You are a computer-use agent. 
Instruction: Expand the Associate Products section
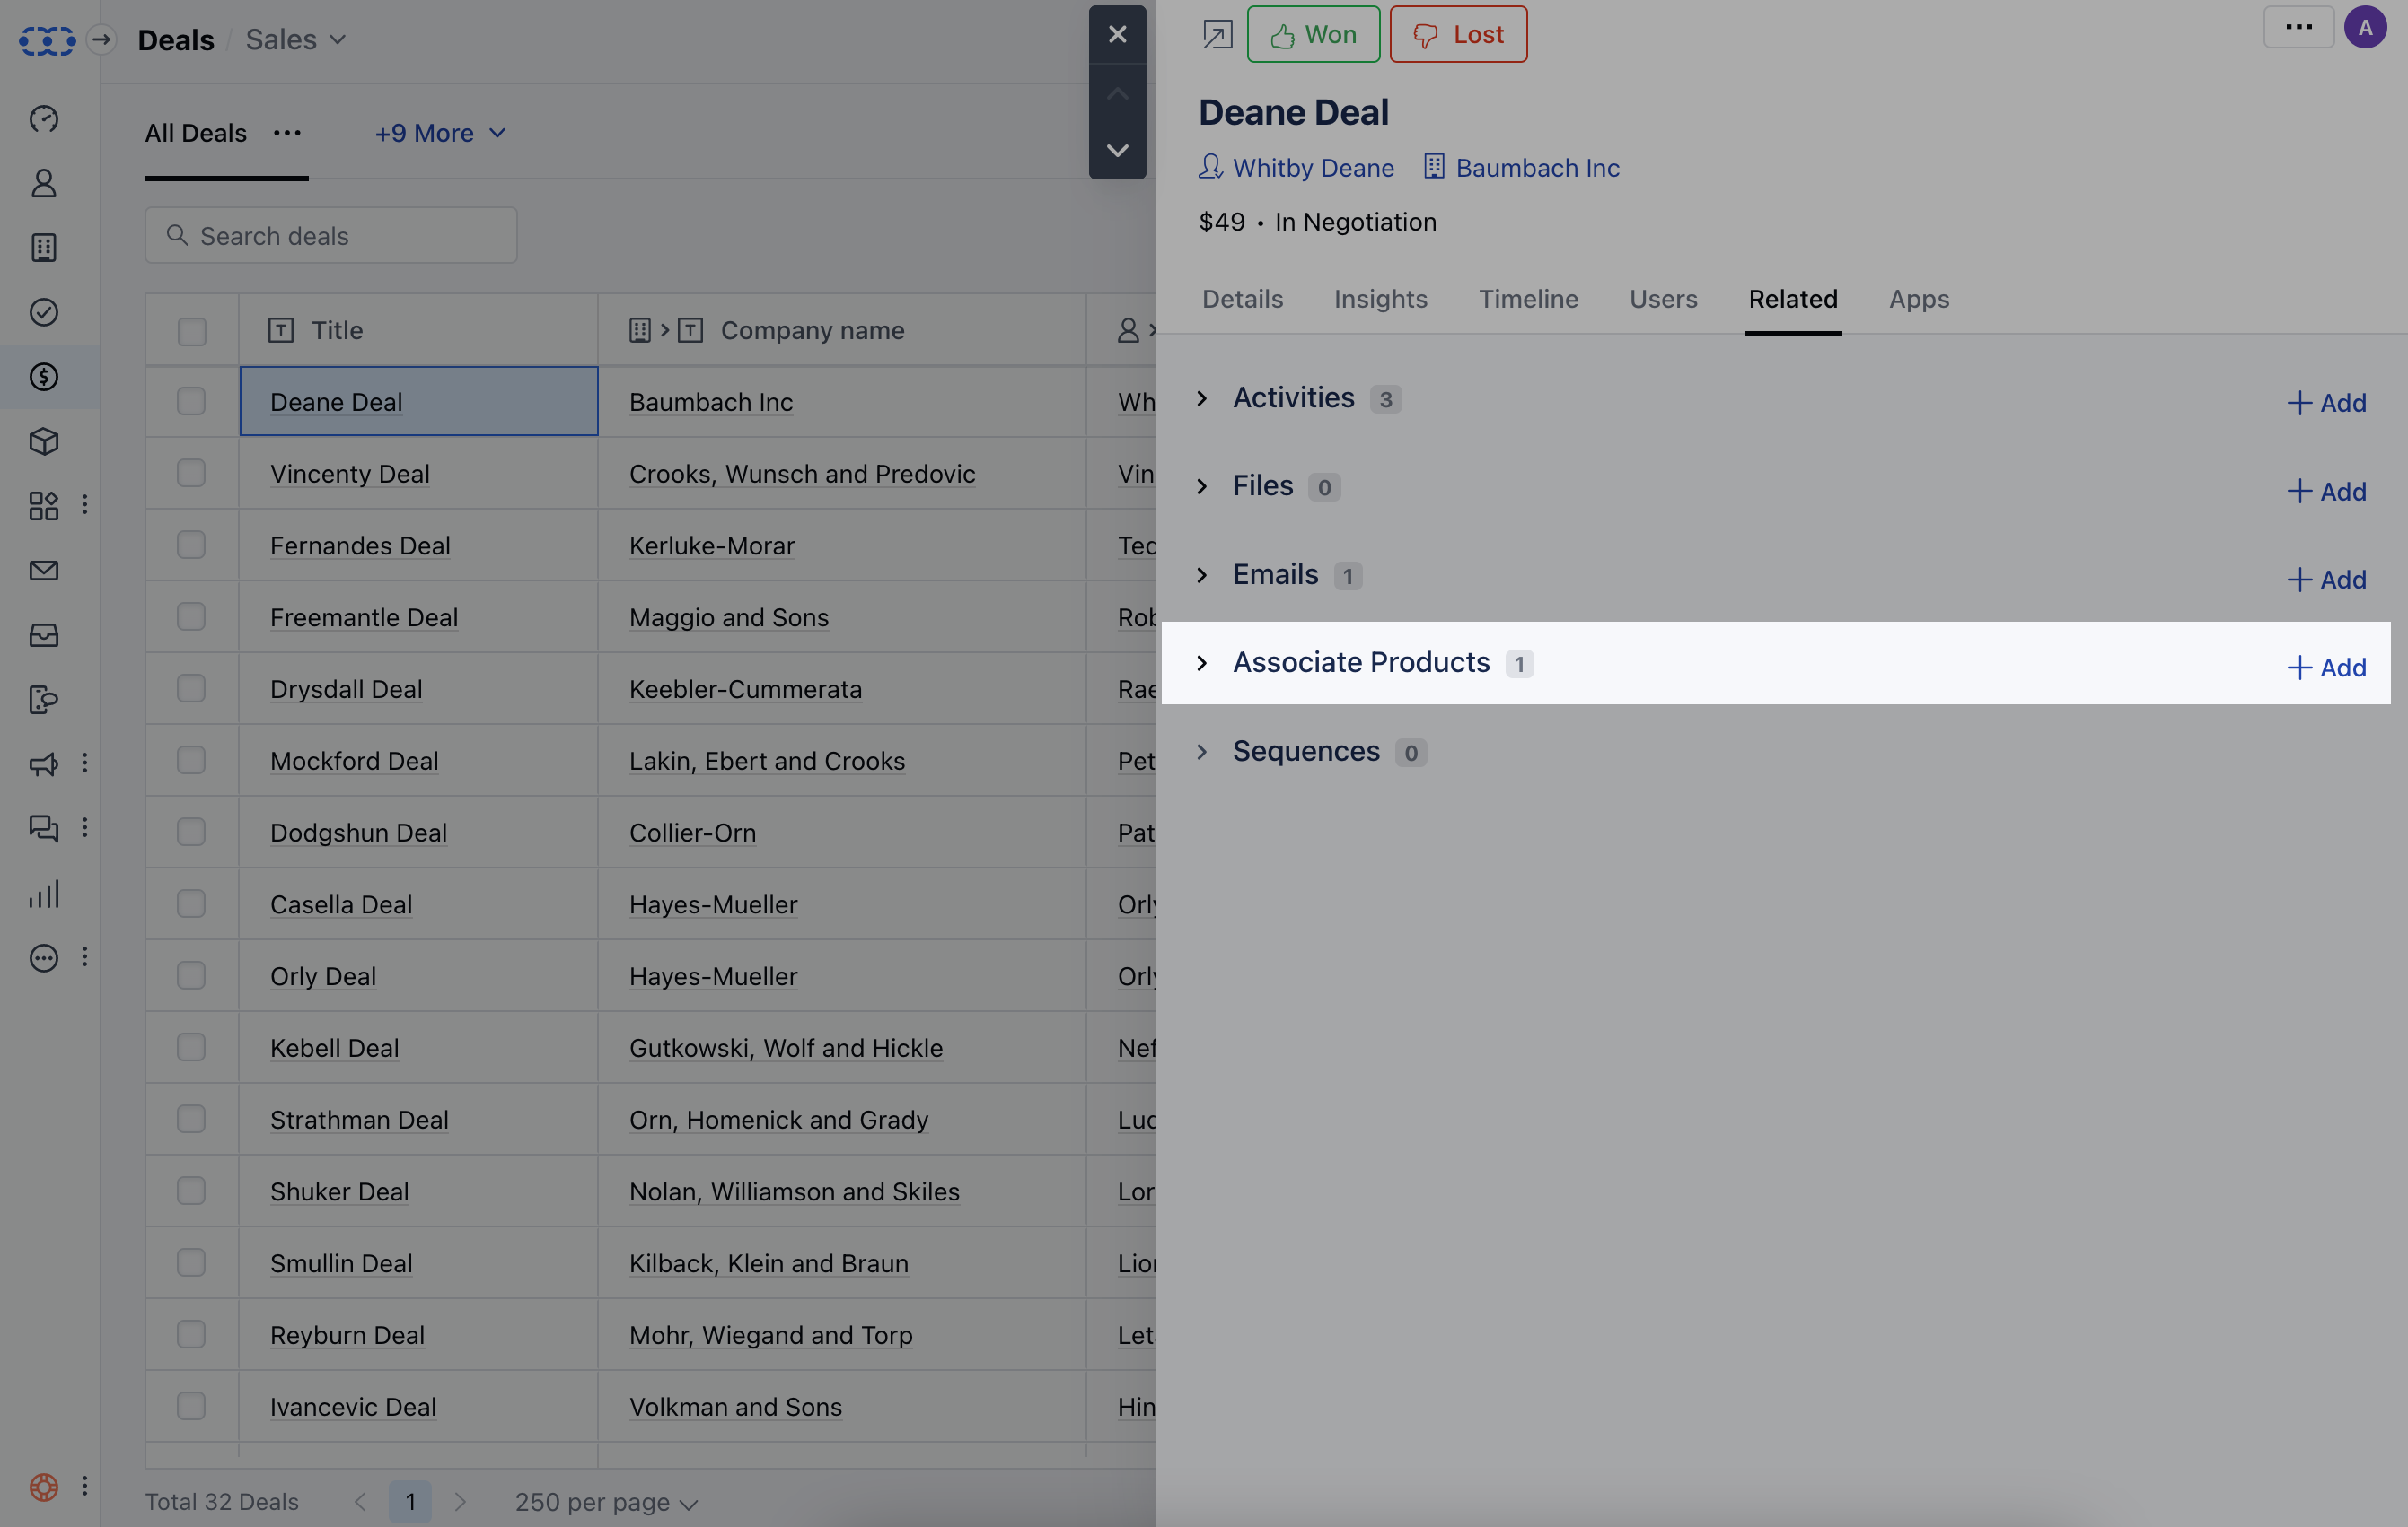(1202, 664)
